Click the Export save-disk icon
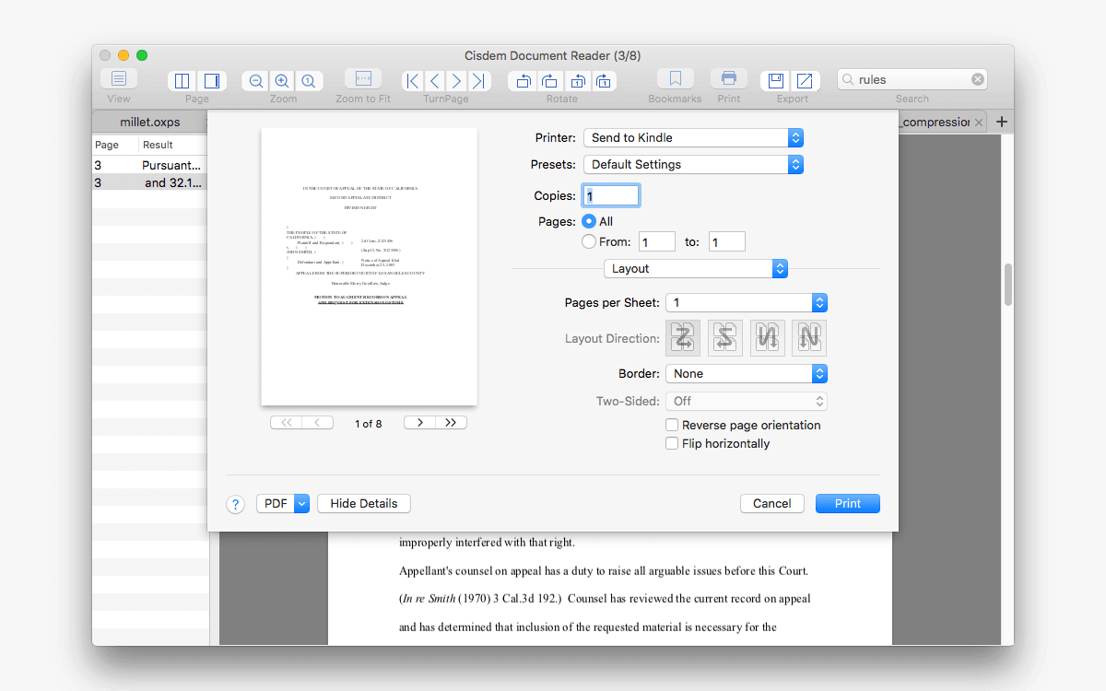Viewport: 1106px width, 691px height. click(x=776, y=81)
